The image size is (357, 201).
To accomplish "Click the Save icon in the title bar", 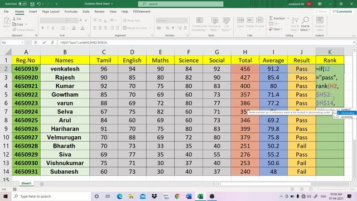I will 32,4.
